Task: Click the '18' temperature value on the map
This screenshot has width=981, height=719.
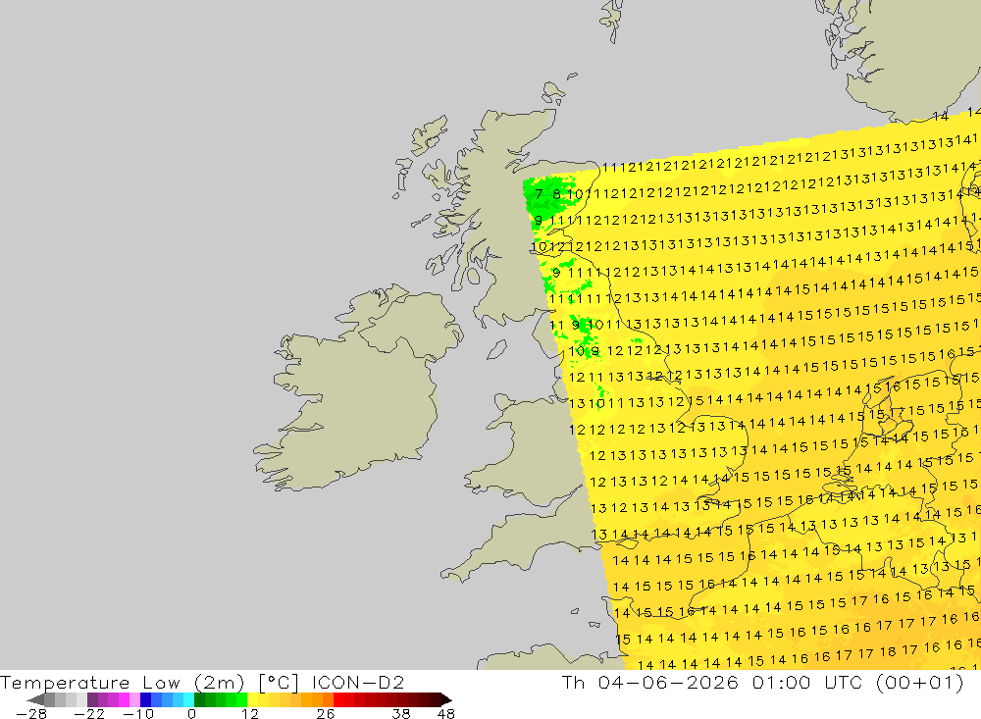Action: coord(888,652)
